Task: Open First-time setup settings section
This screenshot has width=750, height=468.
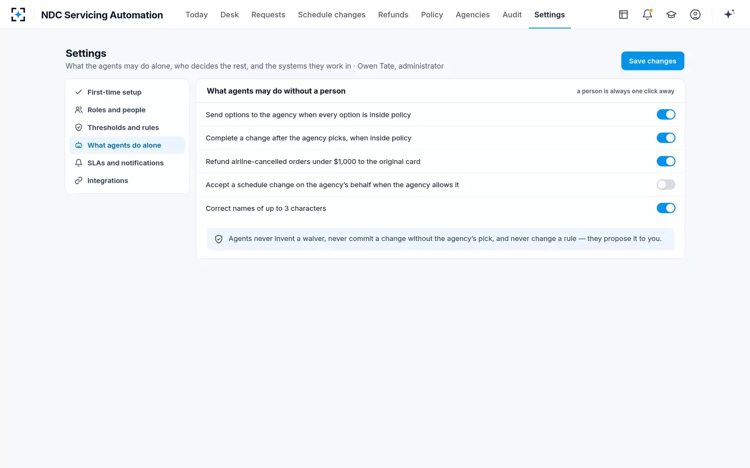Action: point(127,92)
